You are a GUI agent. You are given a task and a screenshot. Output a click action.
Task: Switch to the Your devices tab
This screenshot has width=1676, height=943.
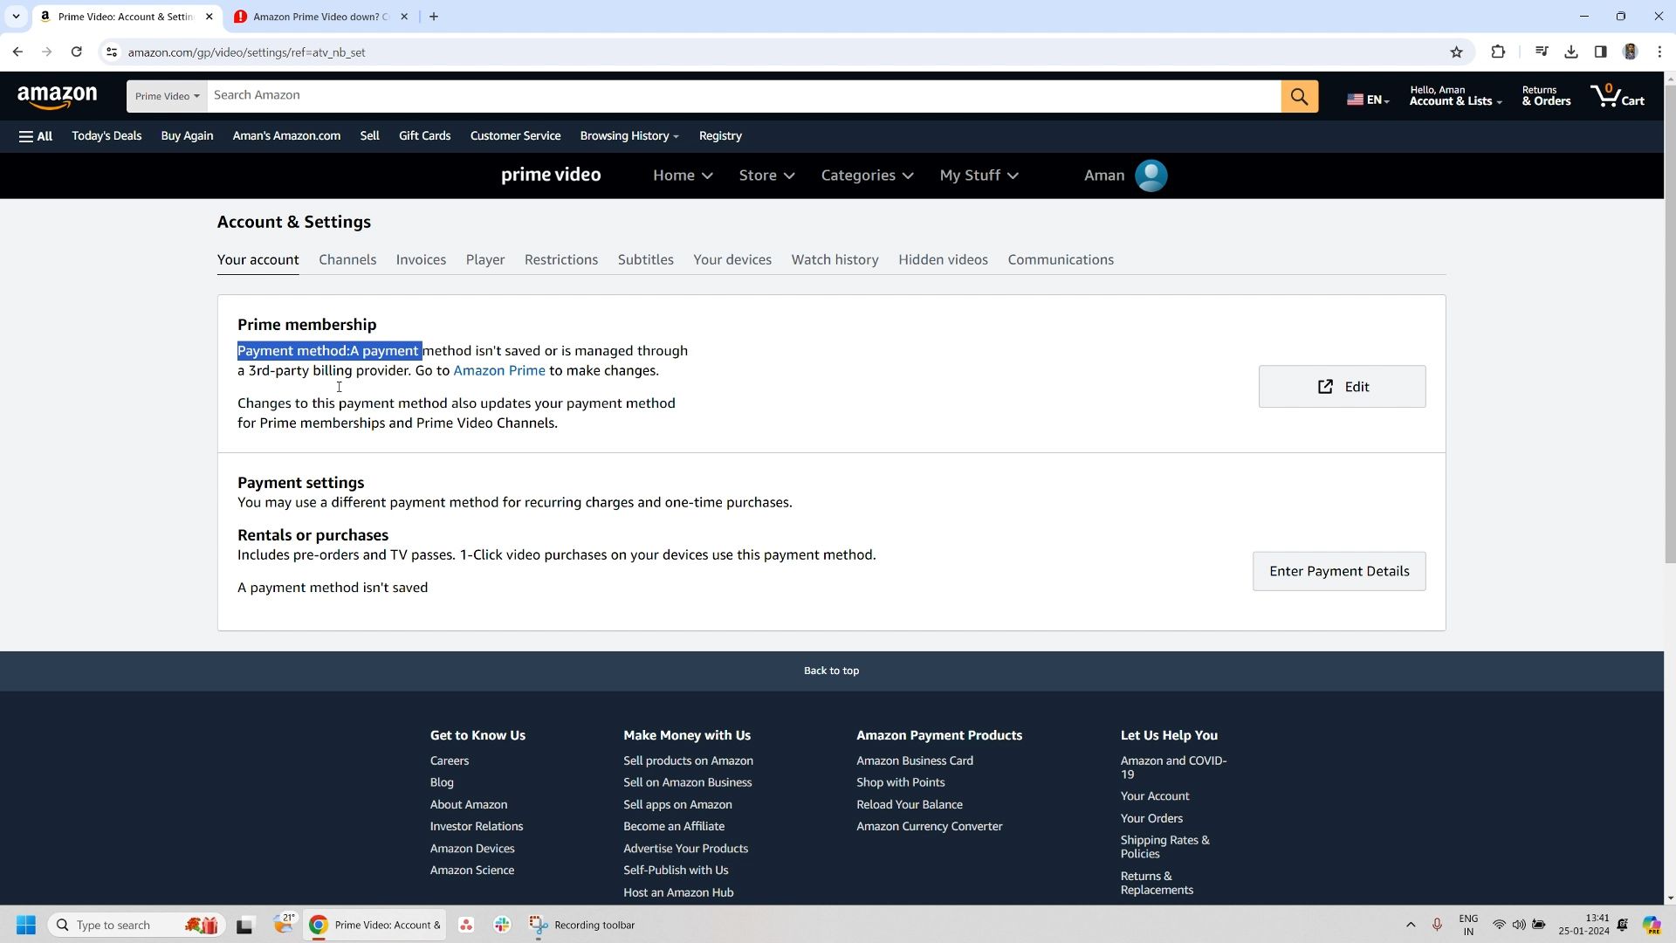(734, 259)
